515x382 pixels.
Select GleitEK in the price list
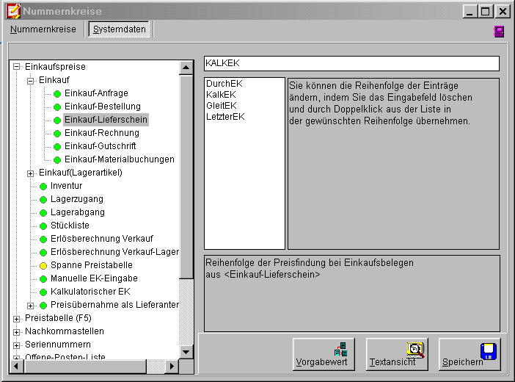(x=221, y=105)
